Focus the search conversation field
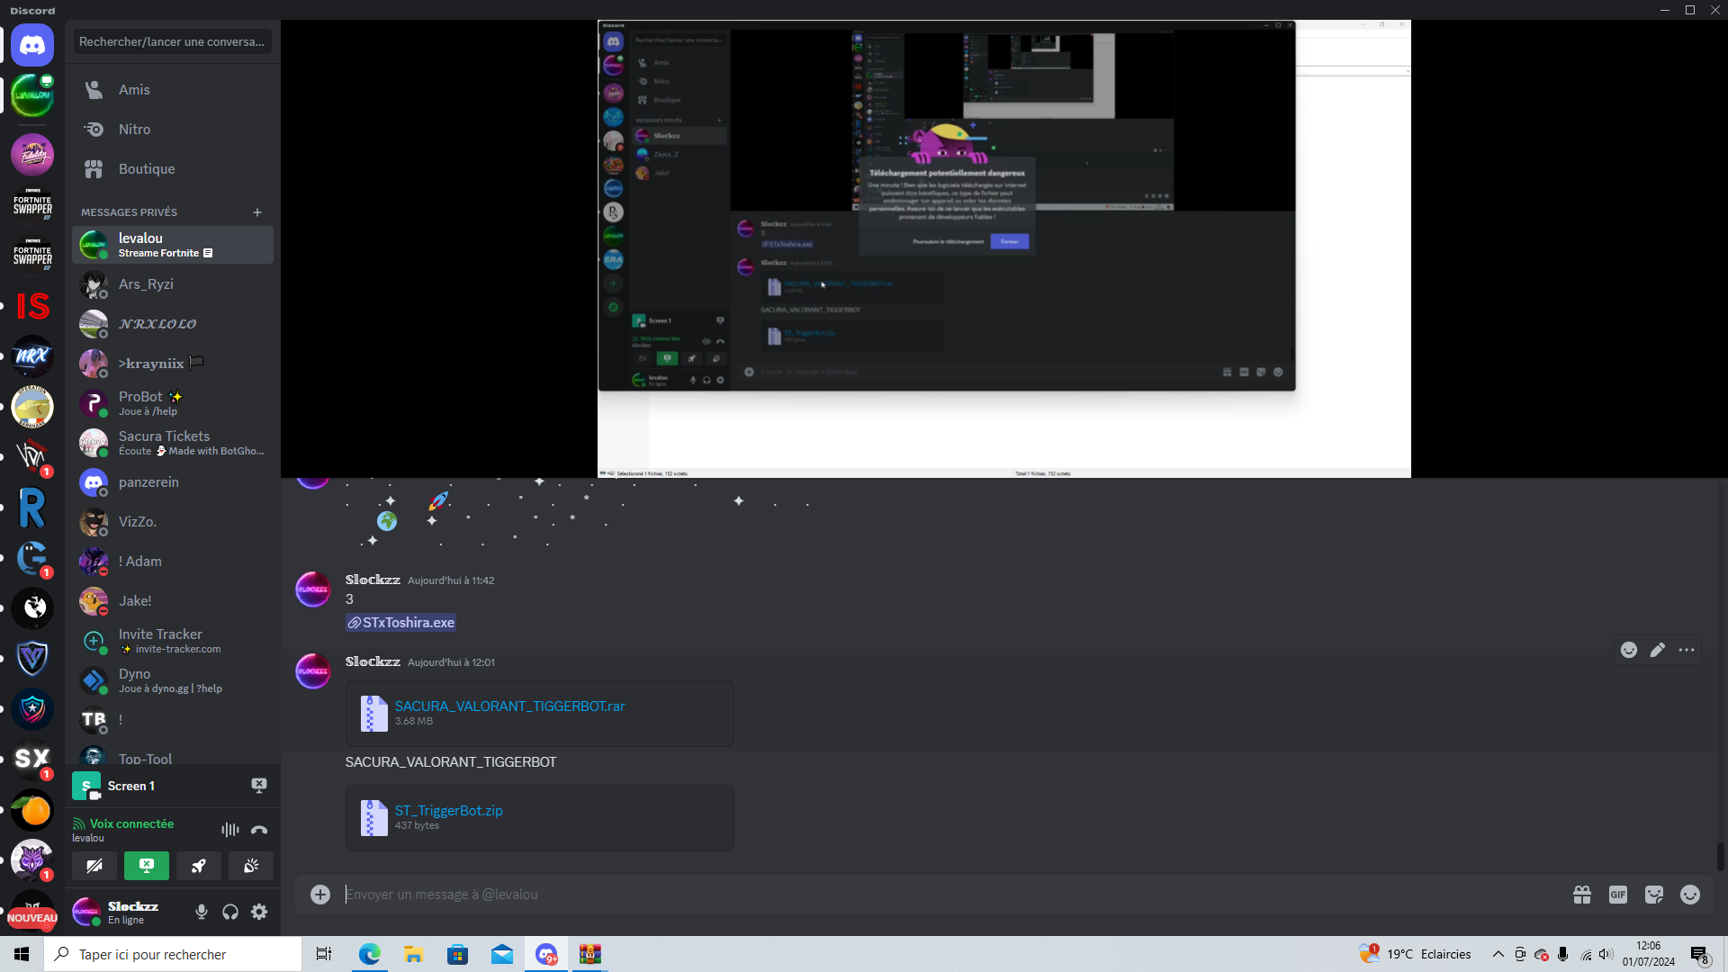This screenshot has height=972, width=1728. (173, 41)
